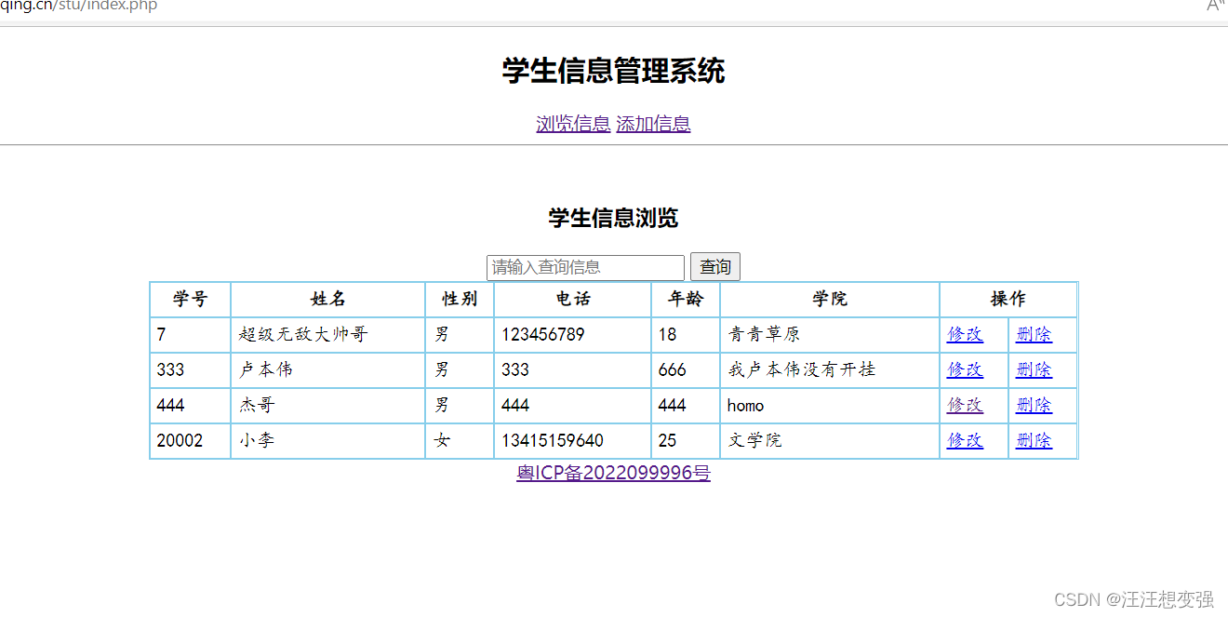Click the name cell 小李
The width and height of the screenshot is (1228, 617).
click(327, 441)
